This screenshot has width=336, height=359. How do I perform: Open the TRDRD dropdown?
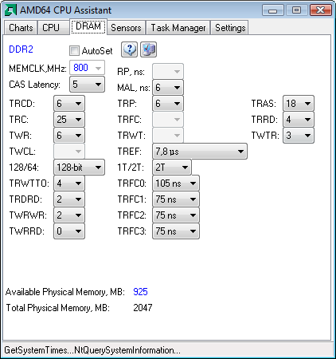69,199
